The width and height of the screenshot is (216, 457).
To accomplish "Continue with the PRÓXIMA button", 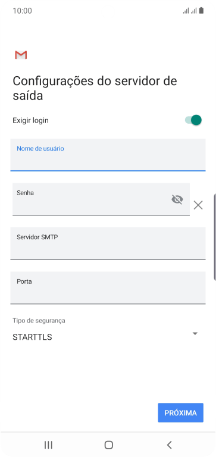I will 181,413.
